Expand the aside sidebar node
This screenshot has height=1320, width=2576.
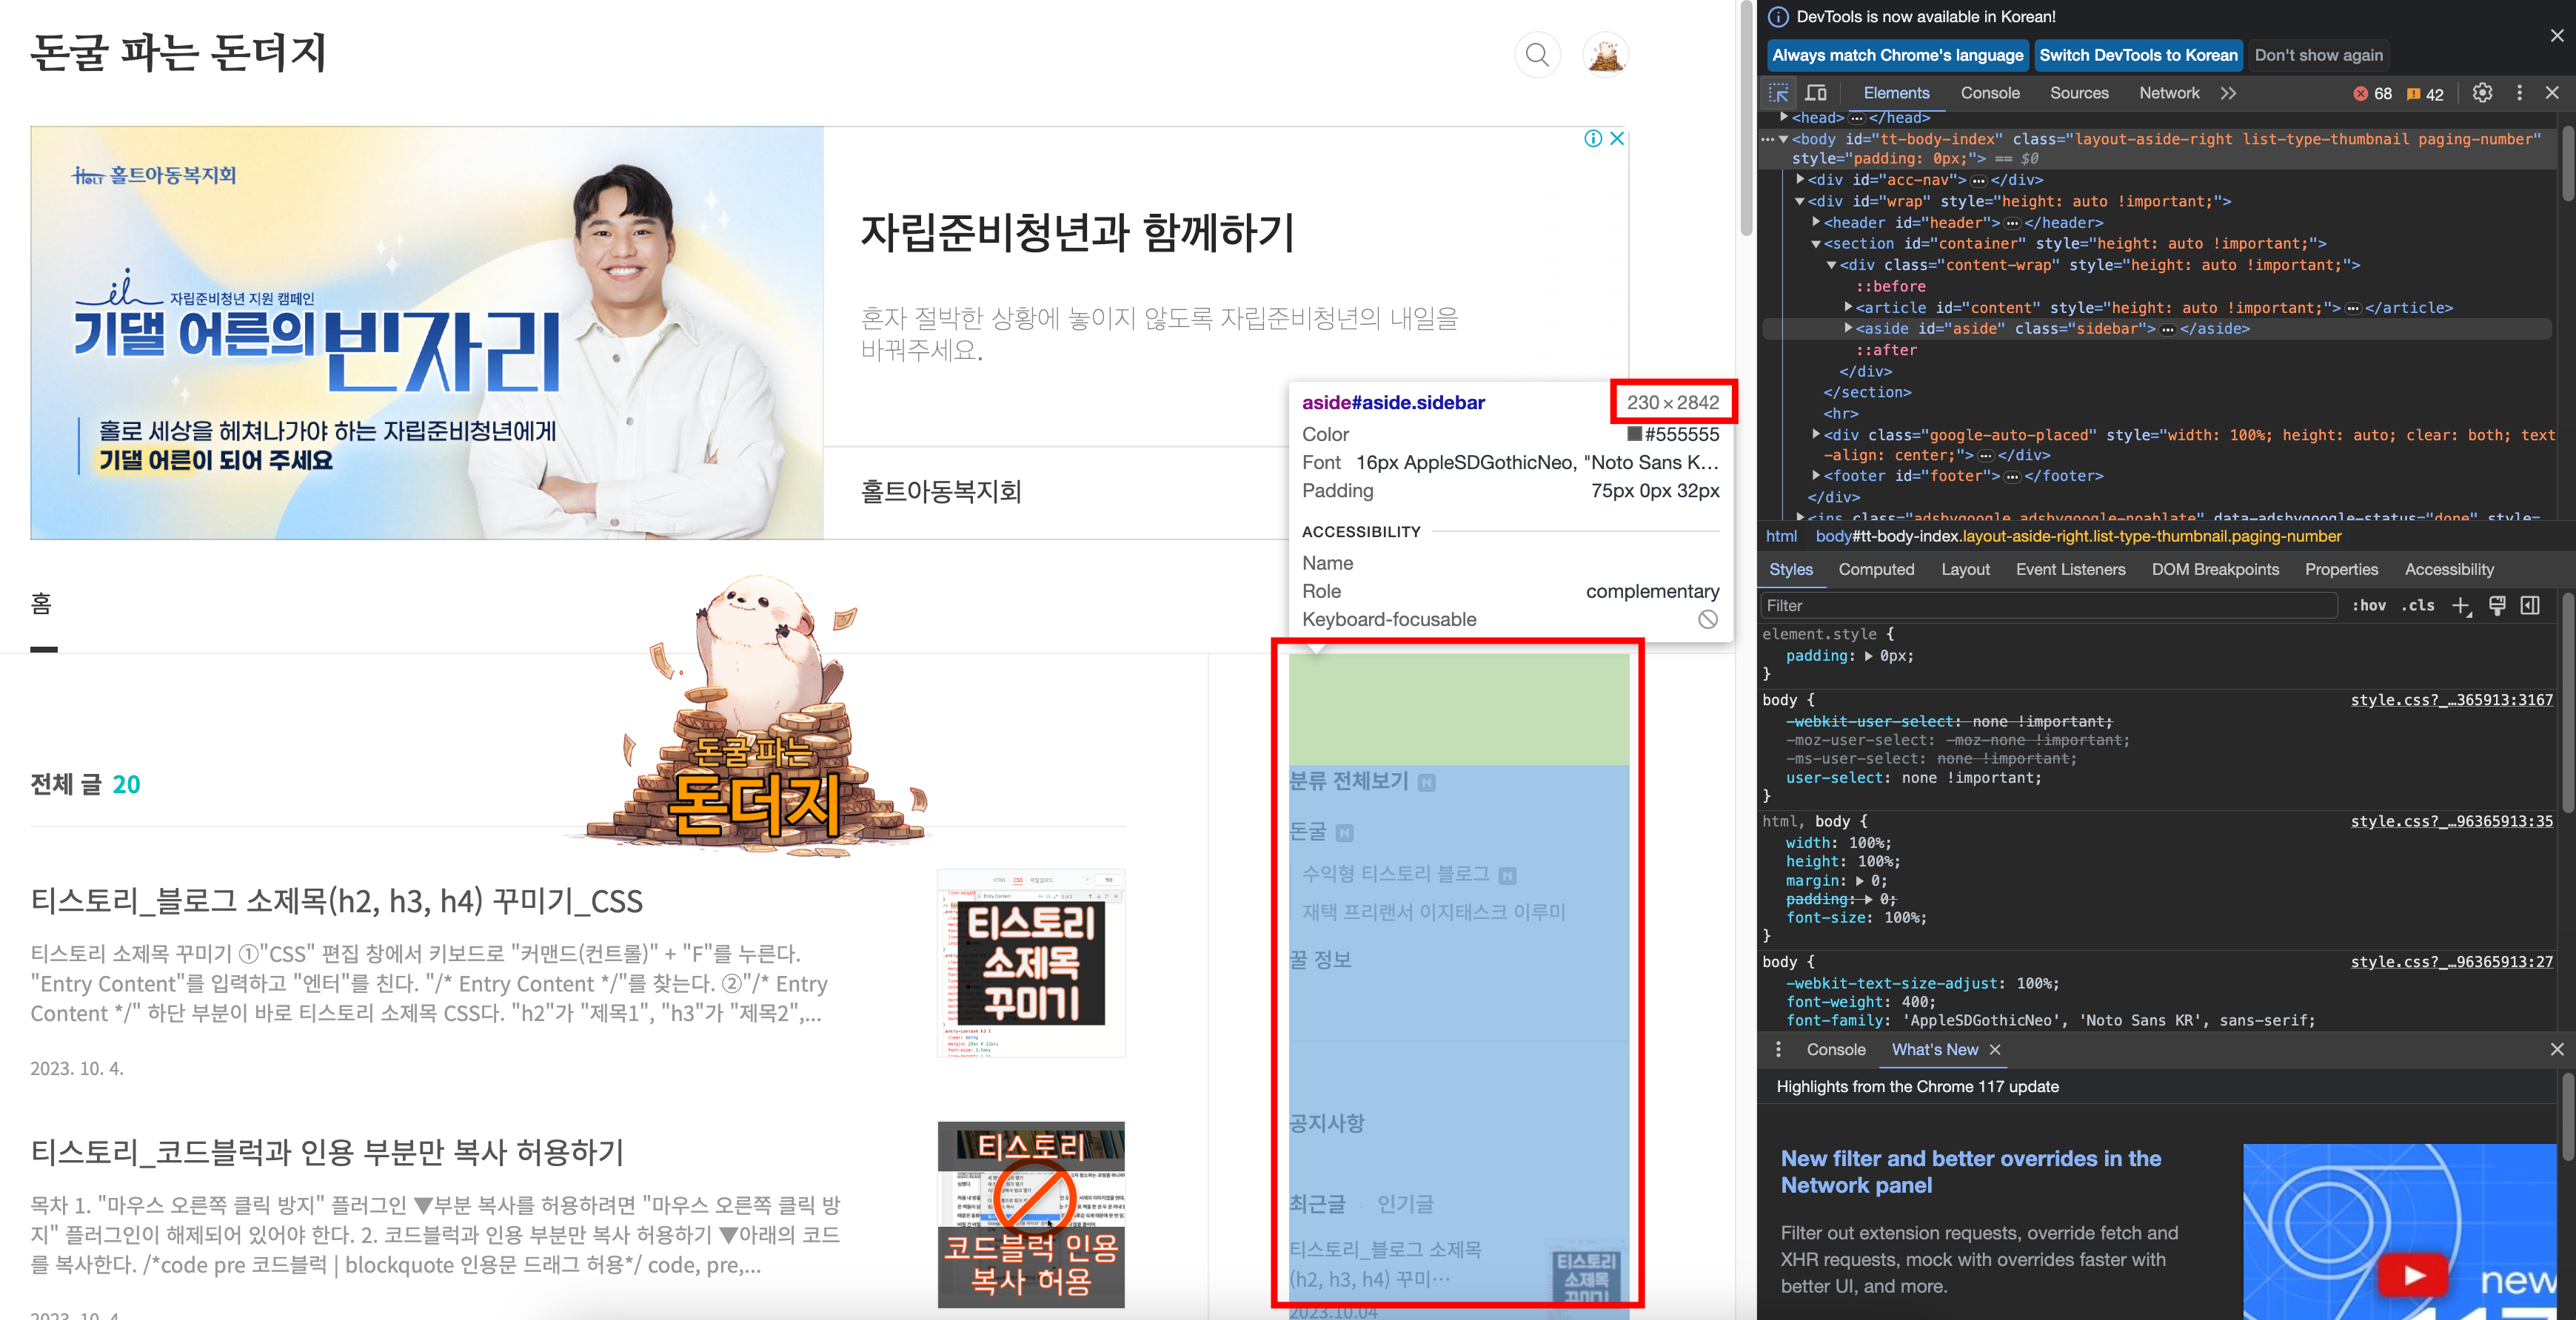[x=1848, y=328]
